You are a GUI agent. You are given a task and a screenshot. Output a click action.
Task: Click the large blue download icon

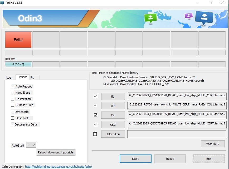click(204, 18)
